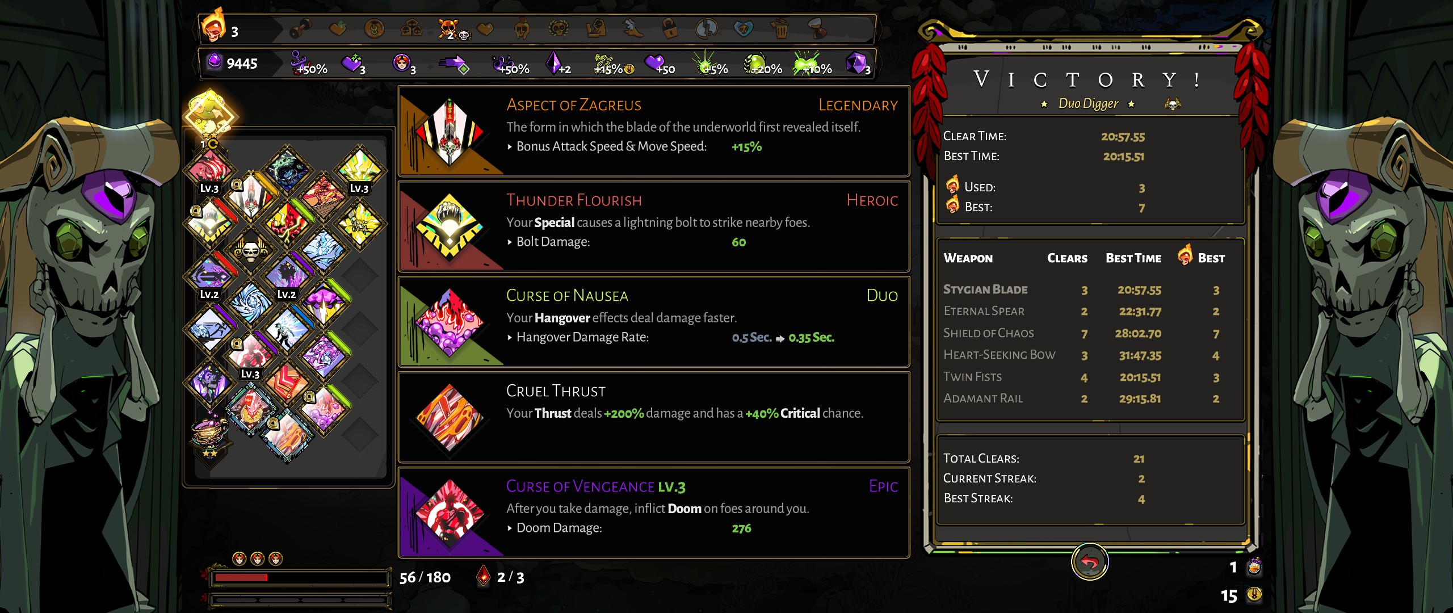This screenshot has height=613, width=1453.
Task: Click the Curse of Vengeance red icon
Action: pyautogui.click(x=450, y=513)
